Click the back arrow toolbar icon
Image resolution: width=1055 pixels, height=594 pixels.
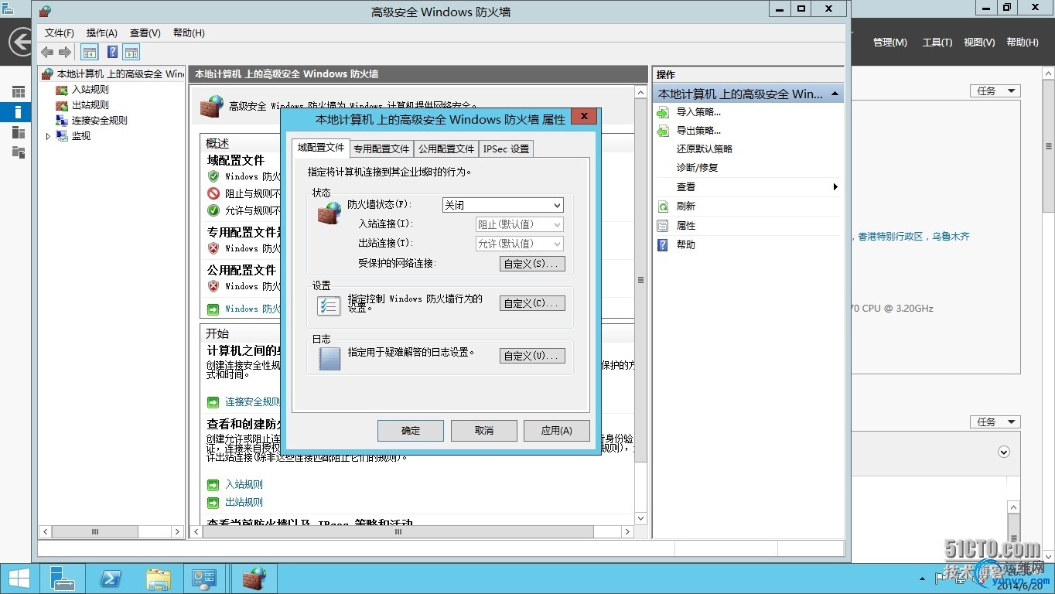click(47, 52)
